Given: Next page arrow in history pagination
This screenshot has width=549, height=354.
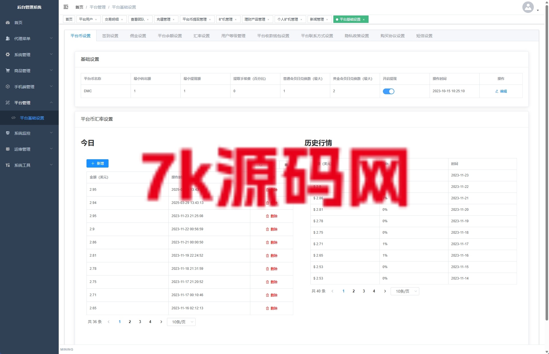Looking at the screenshot, I should pos(385,291).
